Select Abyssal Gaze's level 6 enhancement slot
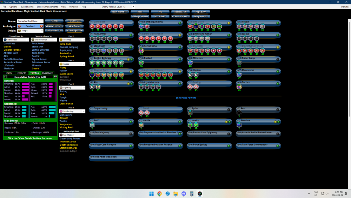The image size is (351, 198). tap(92, 75)
